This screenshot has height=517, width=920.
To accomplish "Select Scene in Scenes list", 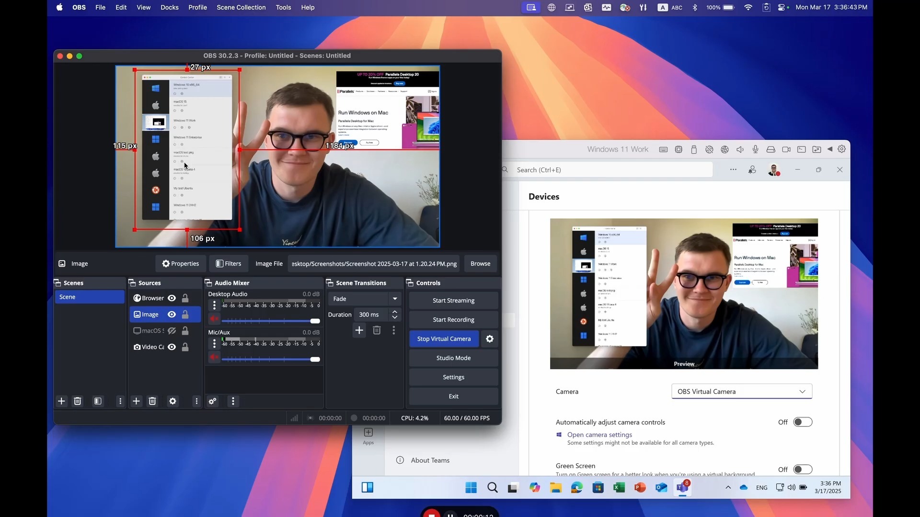I will [x=90, y=297].
